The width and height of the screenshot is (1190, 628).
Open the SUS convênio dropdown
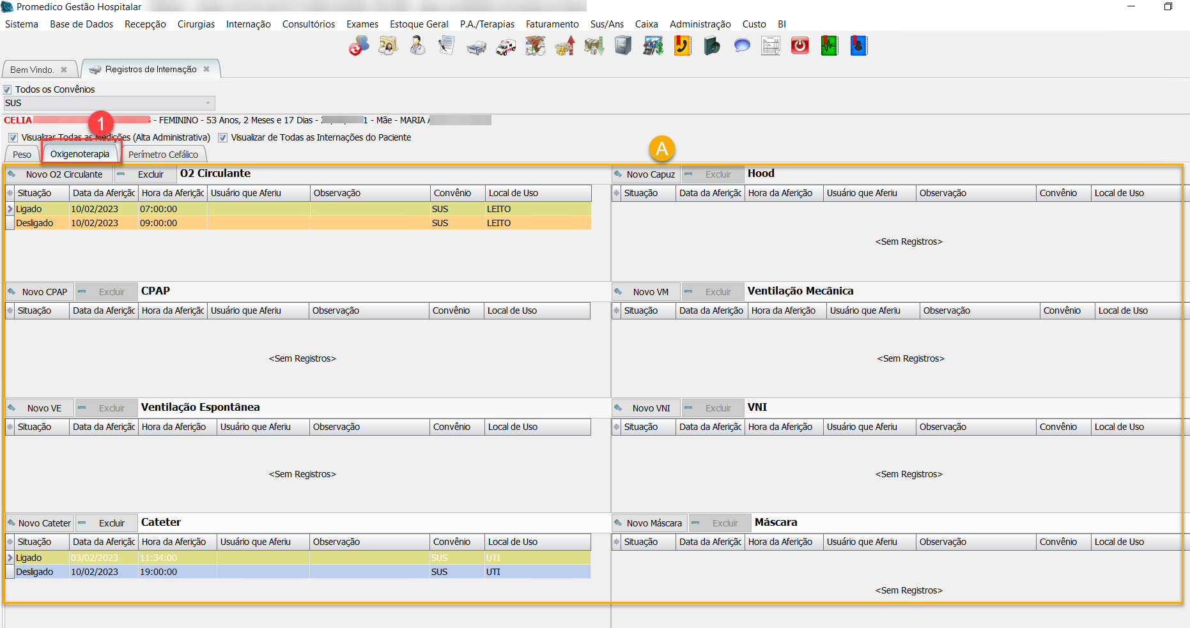pos(208,103)
